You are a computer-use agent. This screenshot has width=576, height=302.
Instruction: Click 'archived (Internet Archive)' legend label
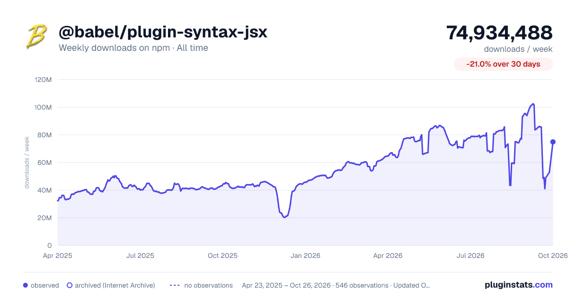[x=115, y=285]
